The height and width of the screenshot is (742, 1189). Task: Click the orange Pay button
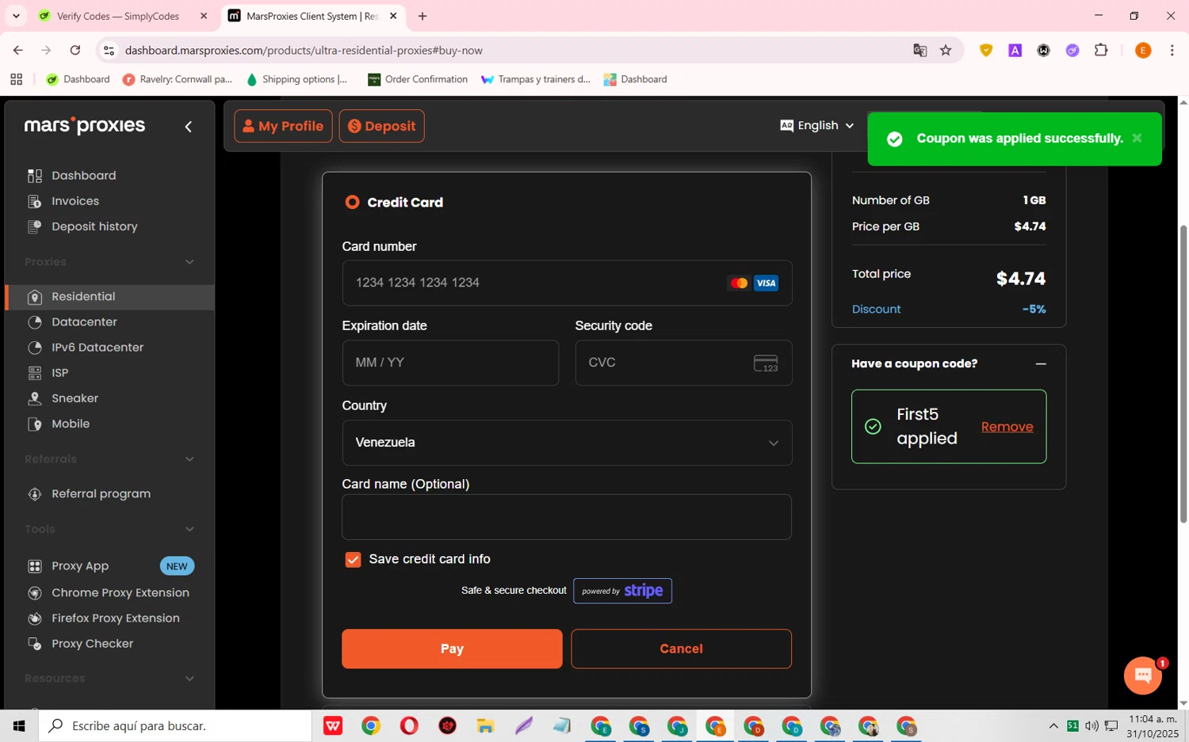tap(452, 649)
